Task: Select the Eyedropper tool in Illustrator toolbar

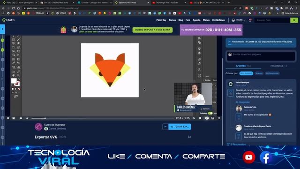Action: coord(14,63)
